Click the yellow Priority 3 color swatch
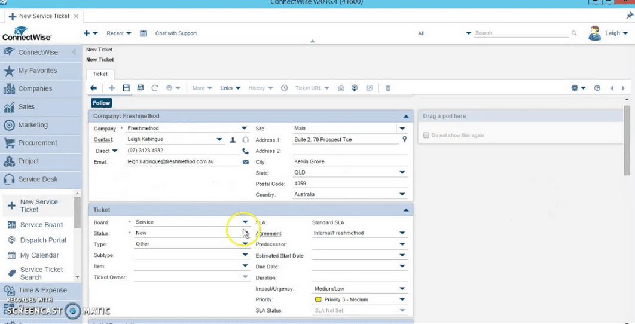The width and height of the screenshot is (635, 324). (x=318, y=299)
